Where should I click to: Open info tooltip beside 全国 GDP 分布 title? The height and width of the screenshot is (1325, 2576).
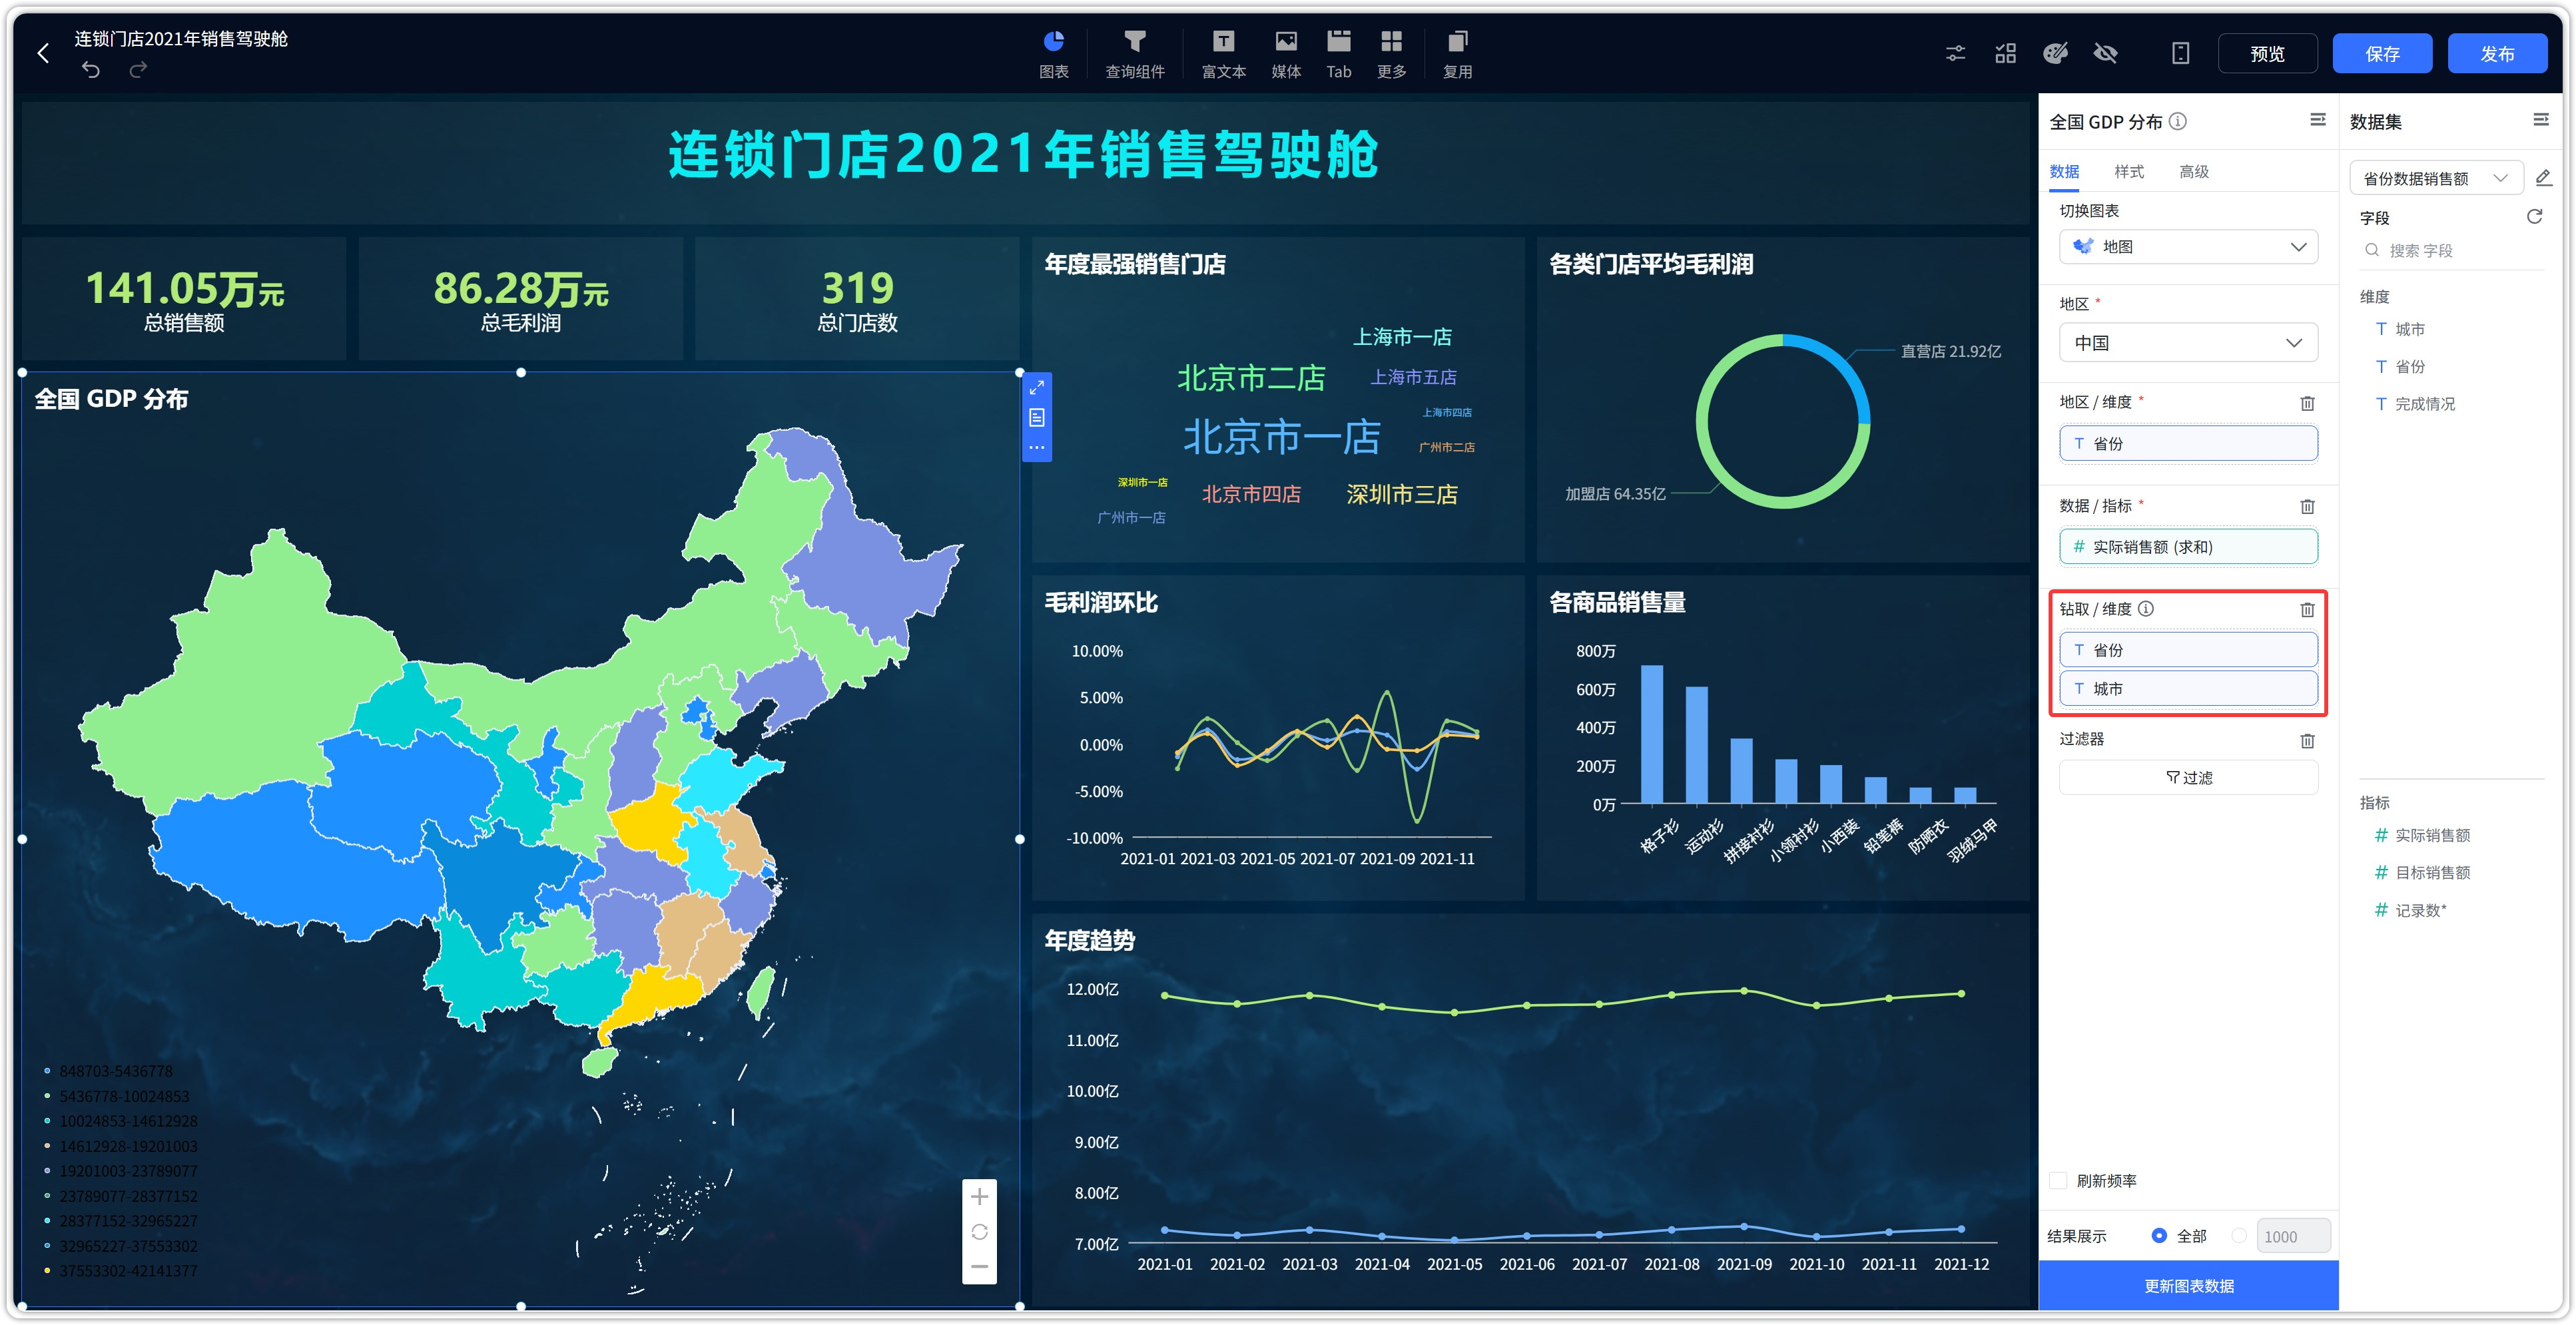[2178, 121]
